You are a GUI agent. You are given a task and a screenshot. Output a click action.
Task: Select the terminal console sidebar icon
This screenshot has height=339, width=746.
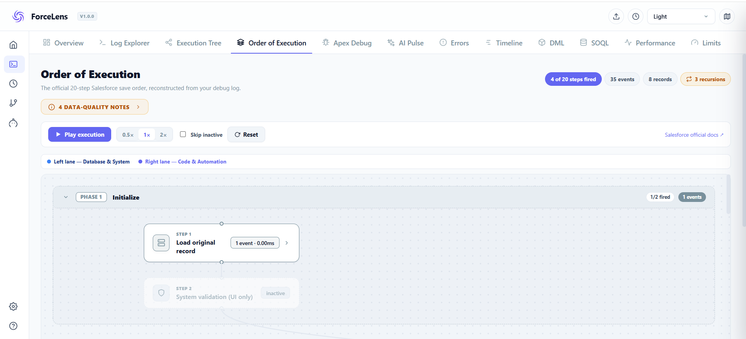[x=14, y=64]
